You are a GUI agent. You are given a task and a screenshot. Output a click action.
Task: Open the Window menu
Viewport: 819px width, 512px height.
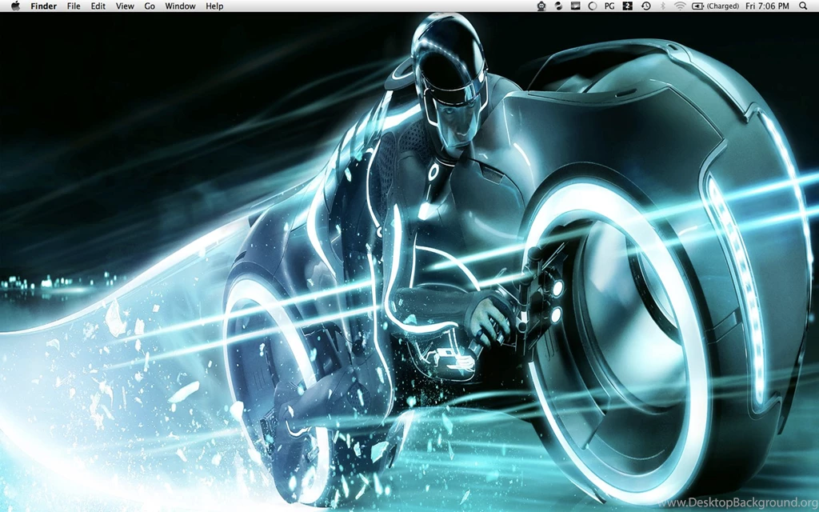(180, 6)
